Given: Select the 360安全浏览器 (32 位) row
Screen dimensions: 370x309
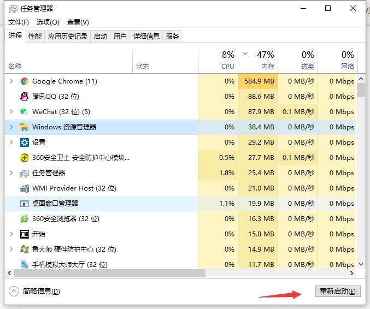Looking at the screenshot, I should point(180,219).
